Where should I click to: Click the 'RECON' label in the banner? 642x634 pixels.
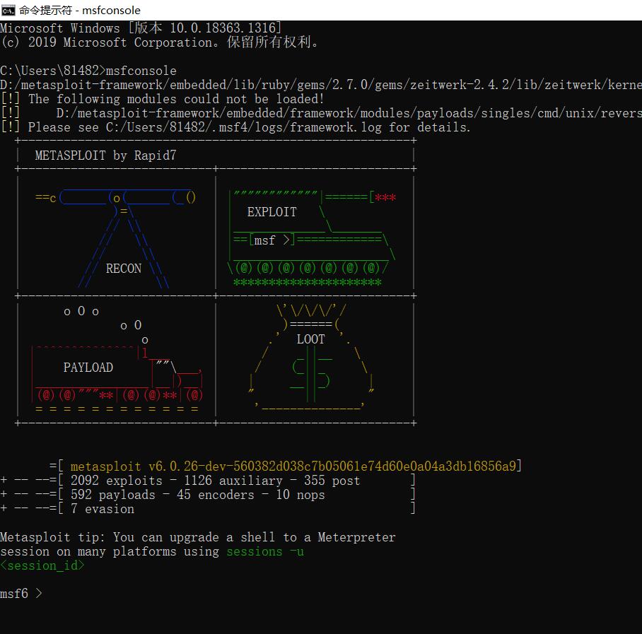124,269
